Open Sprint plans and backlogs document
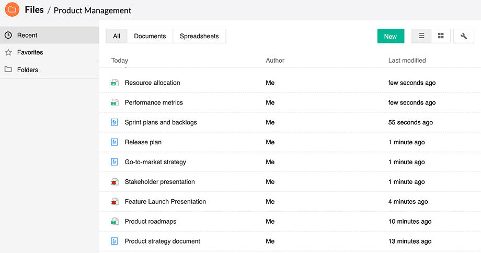The height and width of the screenshot is (253, 481). pos(161,122)
